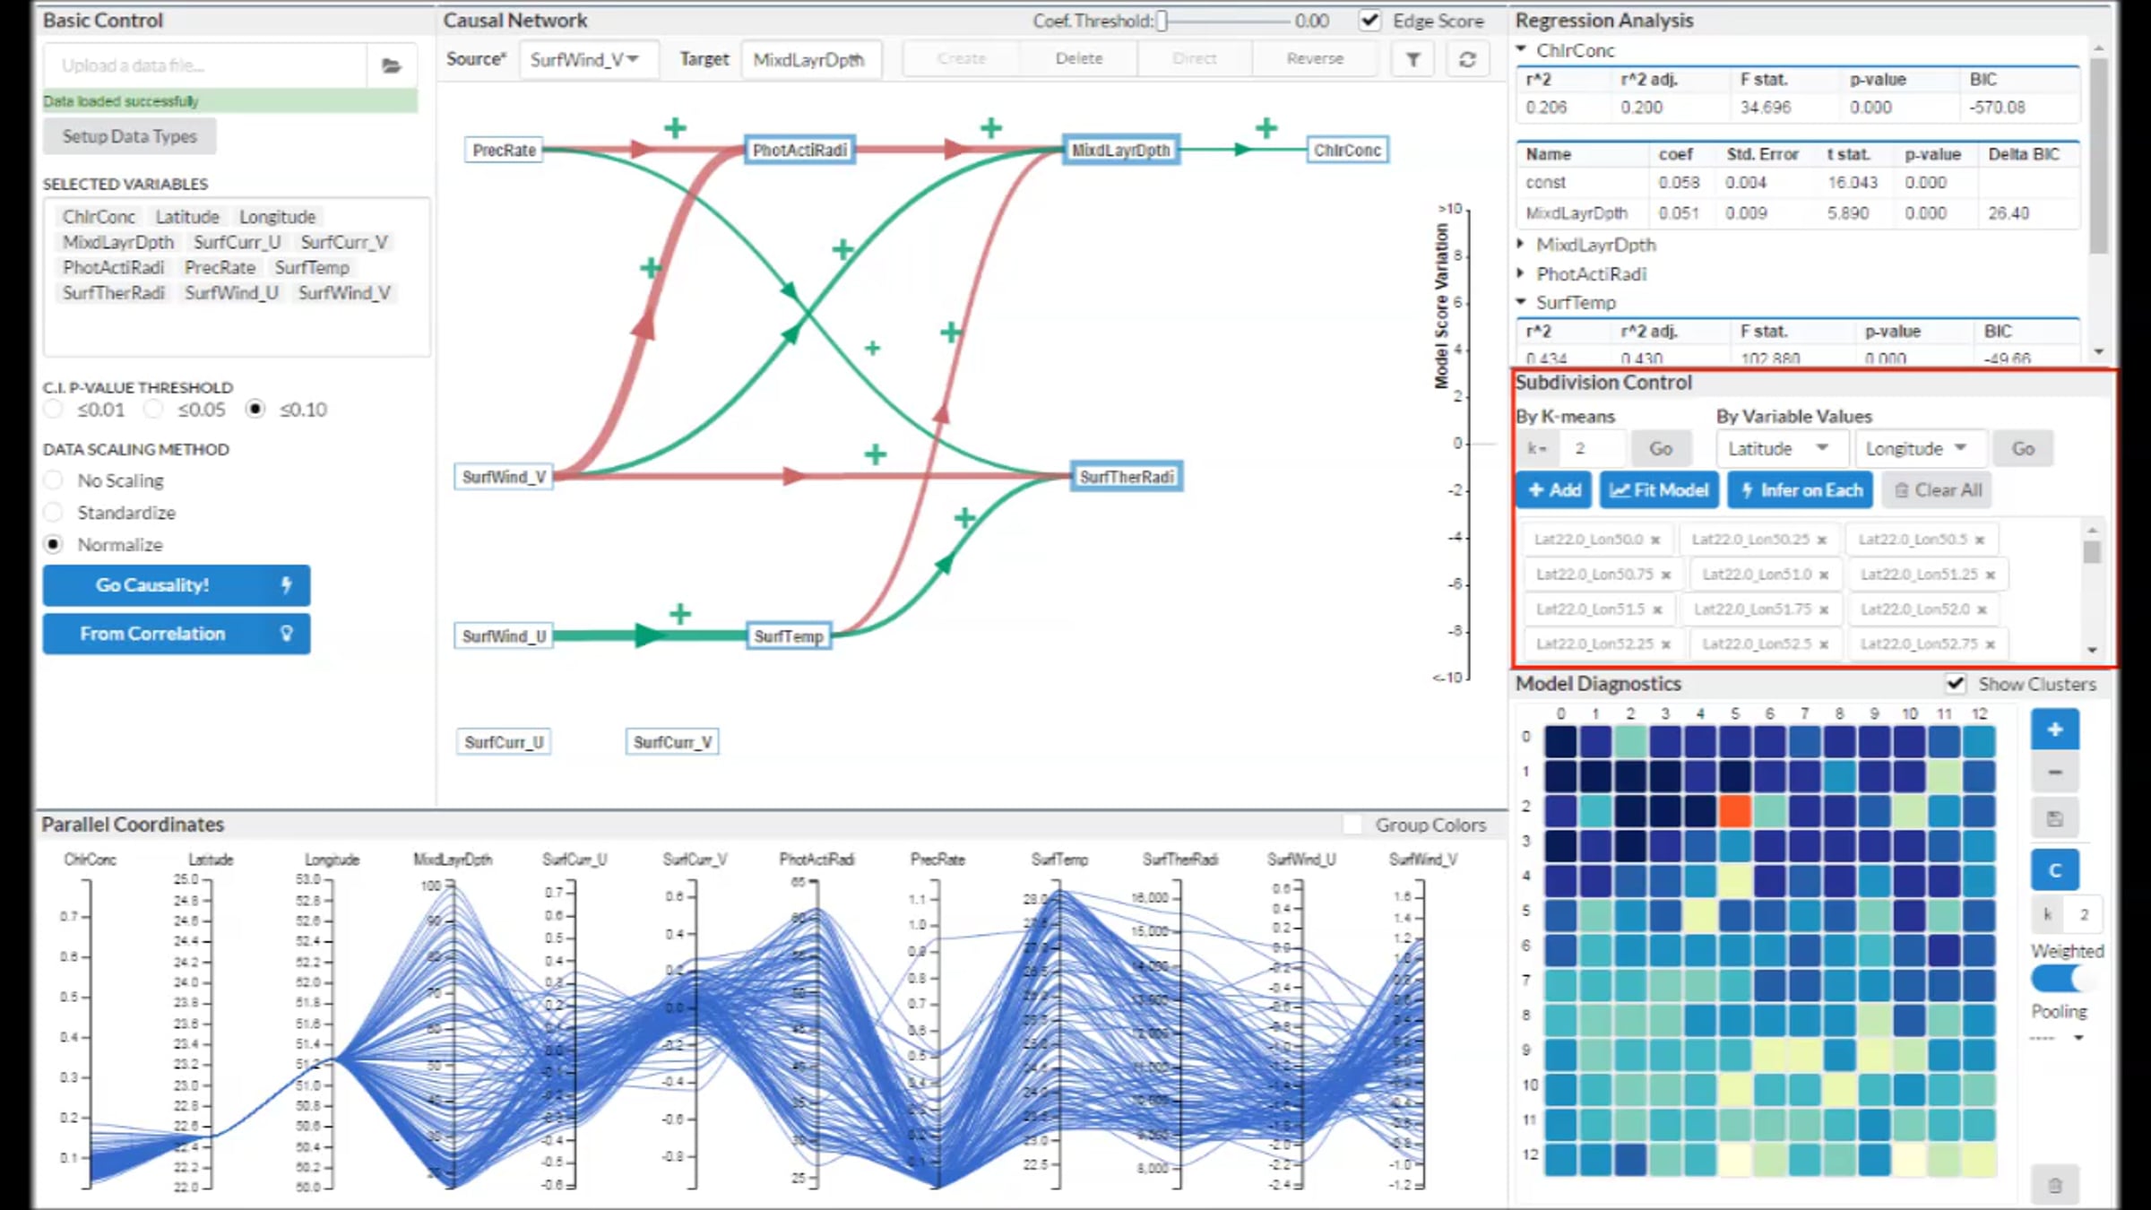Select the ≤0.05 p-value threshold radio
Image resolution: width=2151 pixels, height=1210 pixels.
[154, 410]
